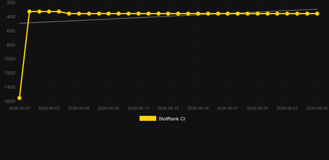Click the 2026-06-30 x-axis date label
This screenshot has width=329, height=160.
[x=317, y=108]
